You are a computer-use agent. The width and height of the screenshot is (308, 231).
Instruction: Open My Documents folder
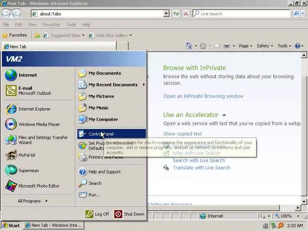[112, 73]
